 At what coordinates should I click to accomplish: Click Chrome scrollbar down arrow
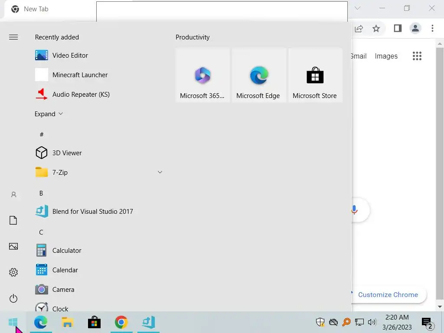click(440, 307)
